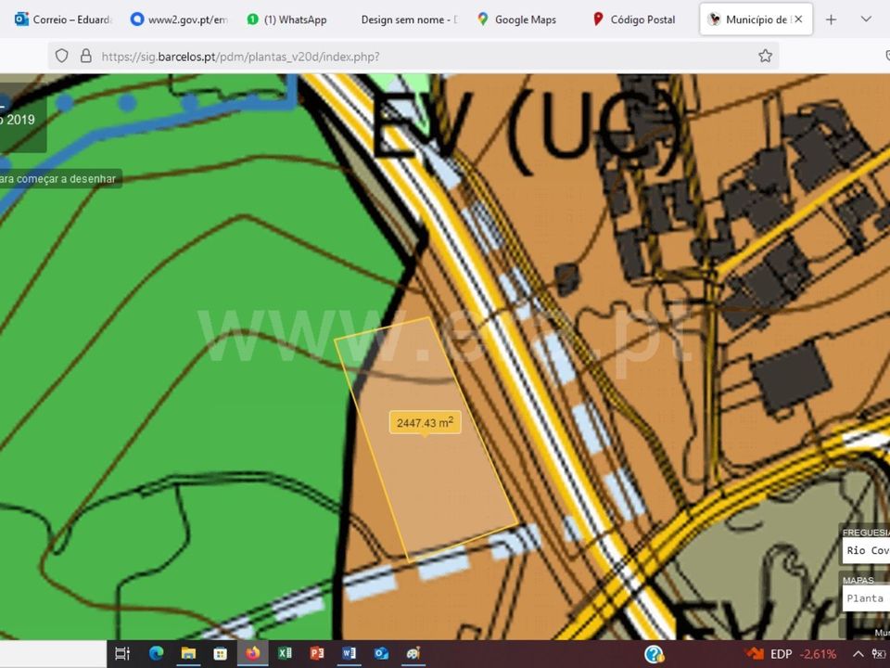This screenshot has width=890, height=668.
Task: Click the Código Postal pin favicon
Action: coord(598,19)
